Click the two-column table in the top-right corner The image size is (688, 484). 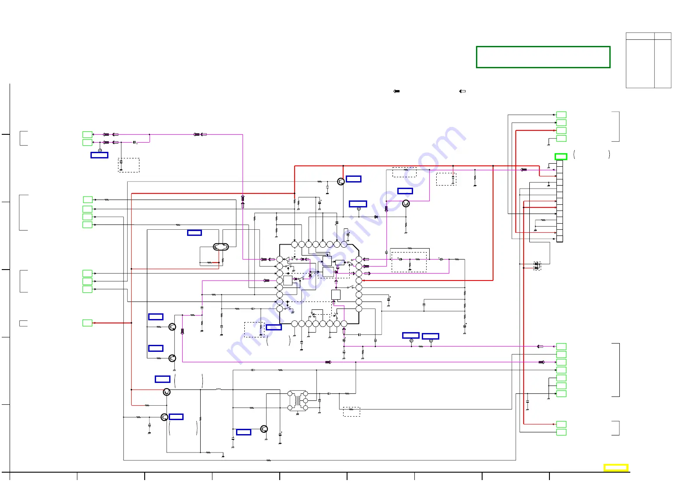point(648,60)
